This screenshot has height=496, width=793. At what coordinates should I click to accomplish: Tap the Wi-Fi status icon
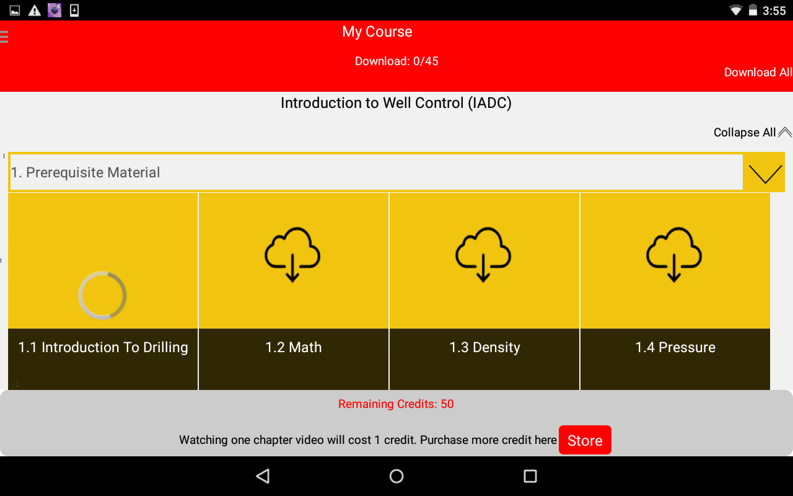click(x=736, y=10)
